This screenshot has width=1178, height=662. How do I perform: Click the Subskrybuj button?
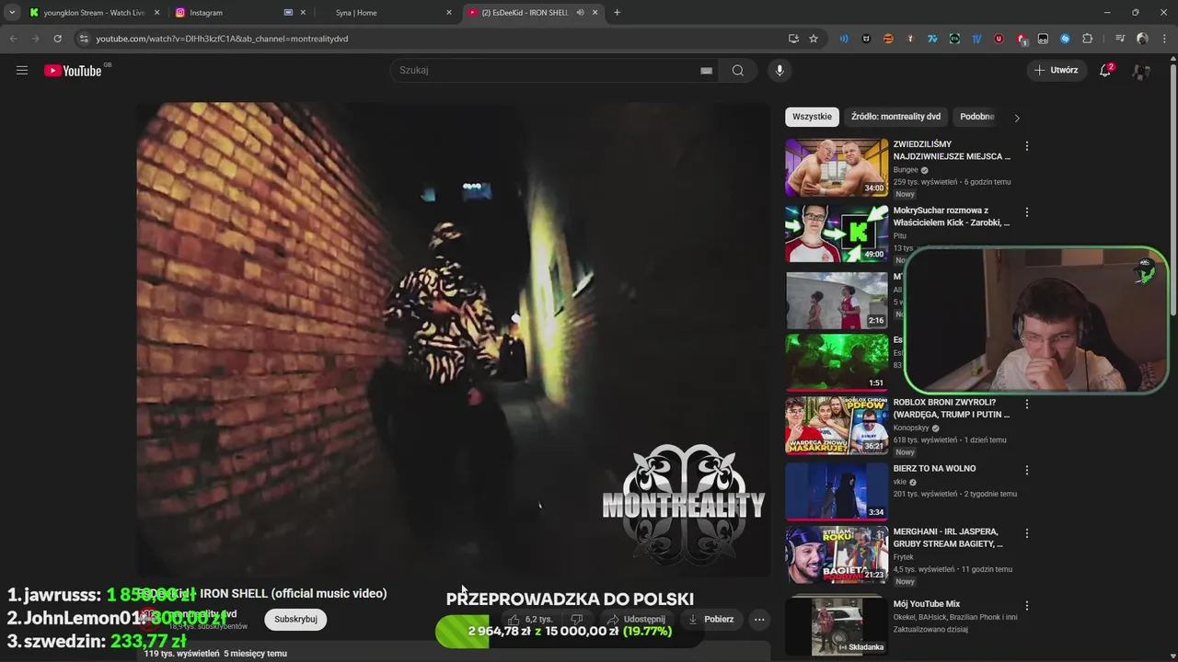point(295,619)
